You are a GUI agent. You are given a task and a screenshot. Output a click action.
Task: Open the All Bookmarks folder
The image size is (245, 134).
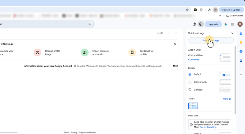[x=235, y=16]
